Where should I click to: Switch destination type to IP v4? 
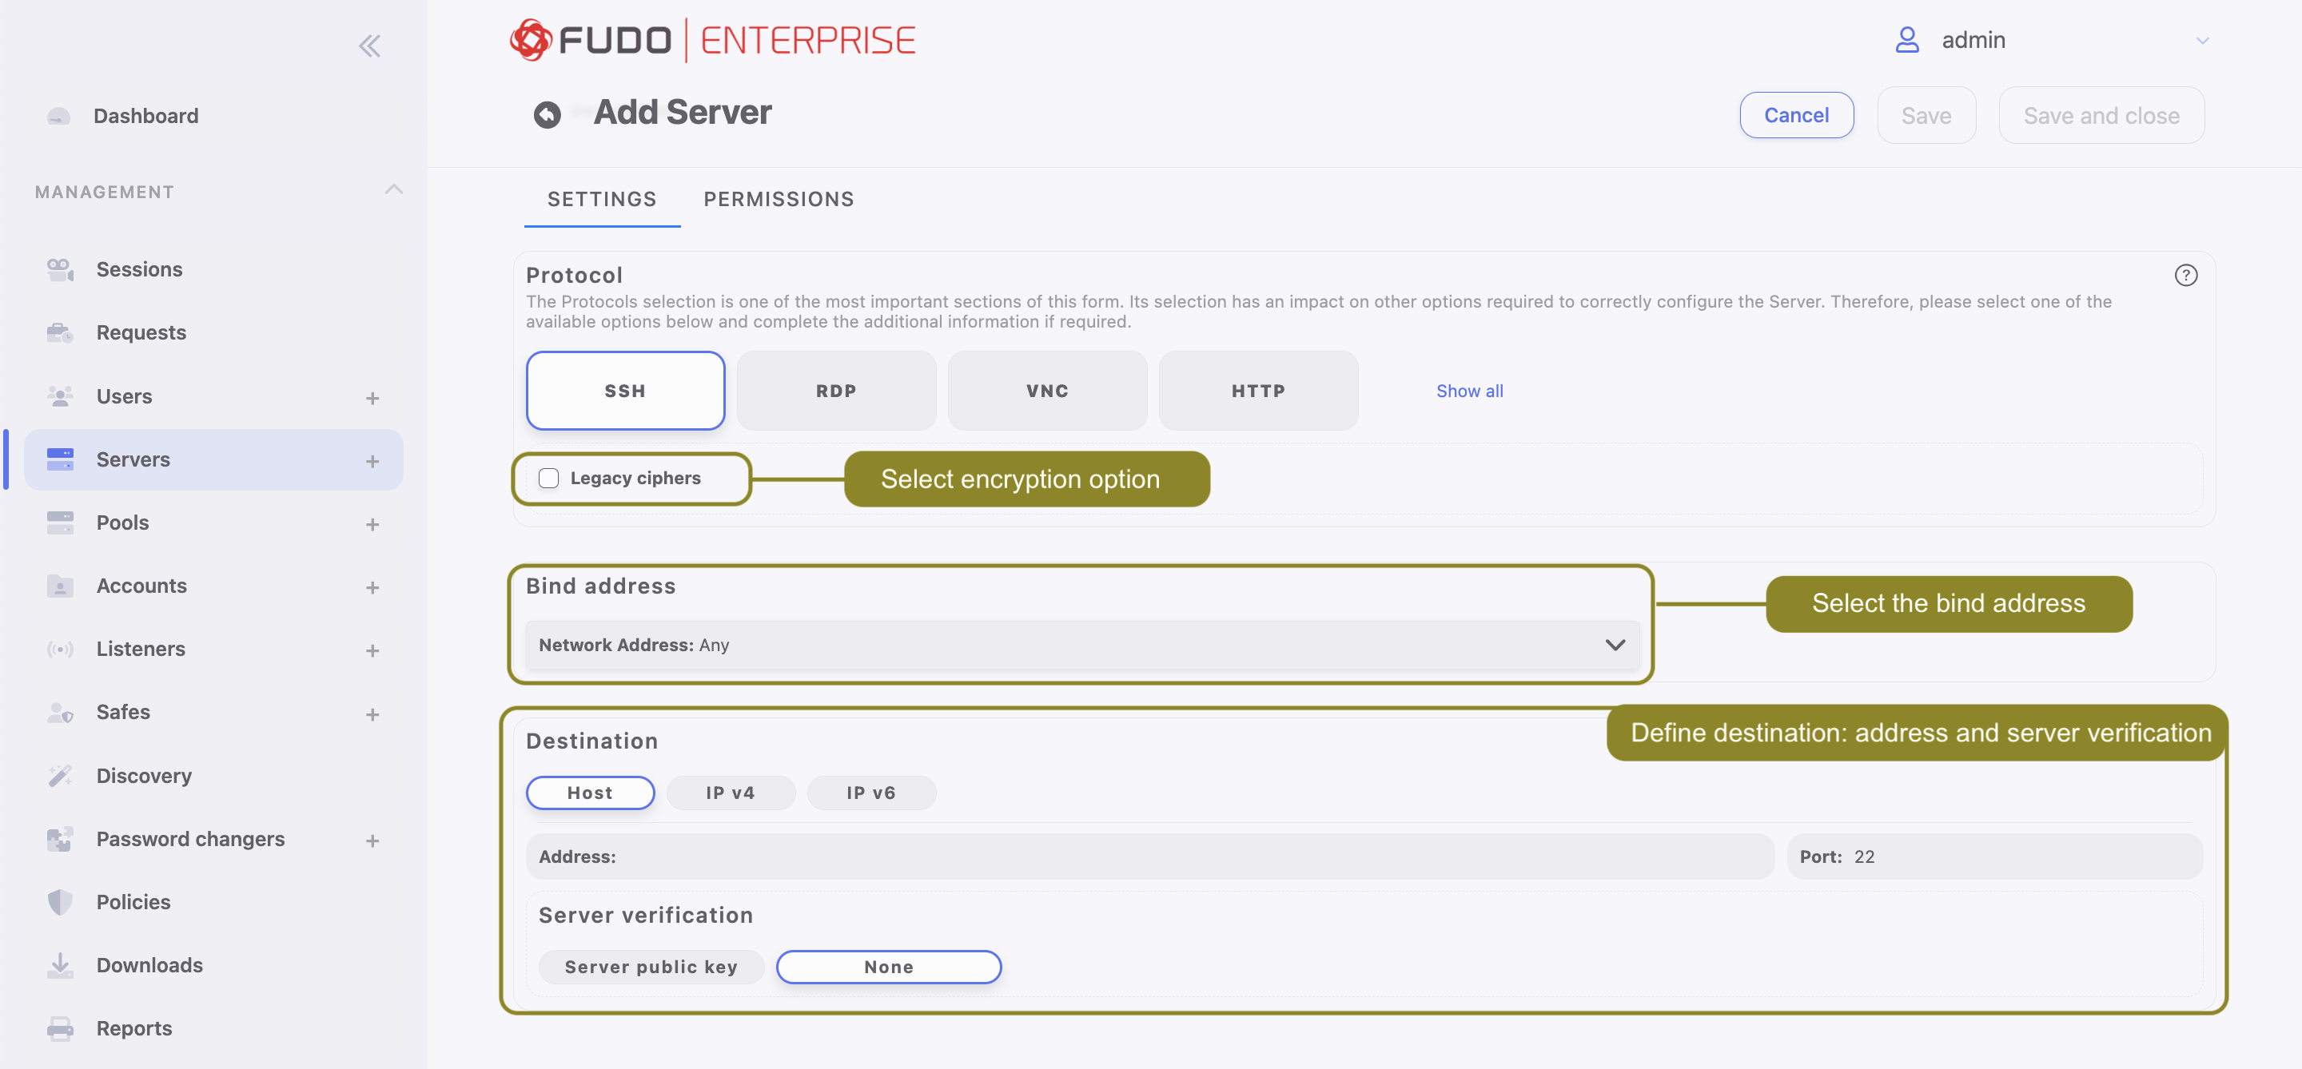click(x=730, y=792)
